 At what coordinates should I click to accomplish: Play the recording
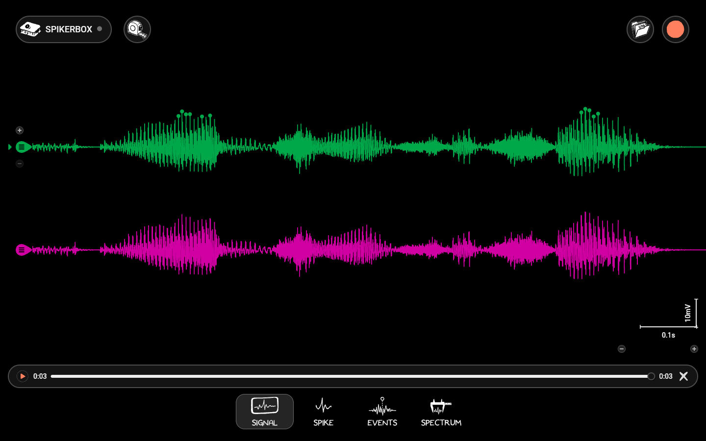click(23, 376)
